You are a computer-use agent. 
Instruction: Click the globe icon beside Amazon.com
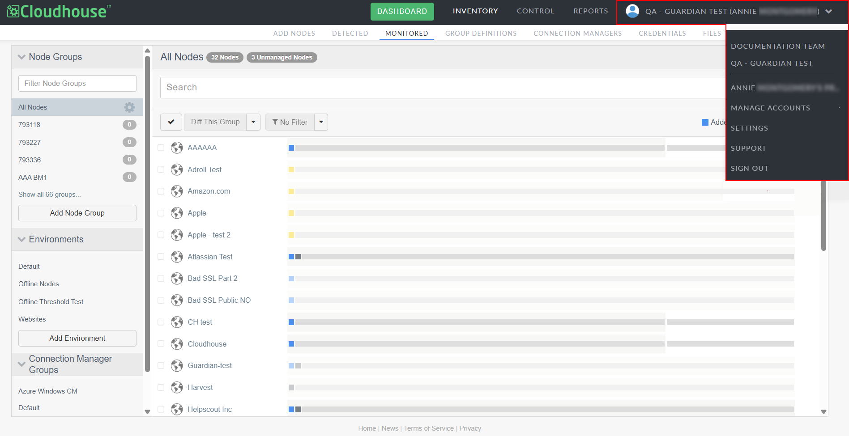(x=177, y=191)
